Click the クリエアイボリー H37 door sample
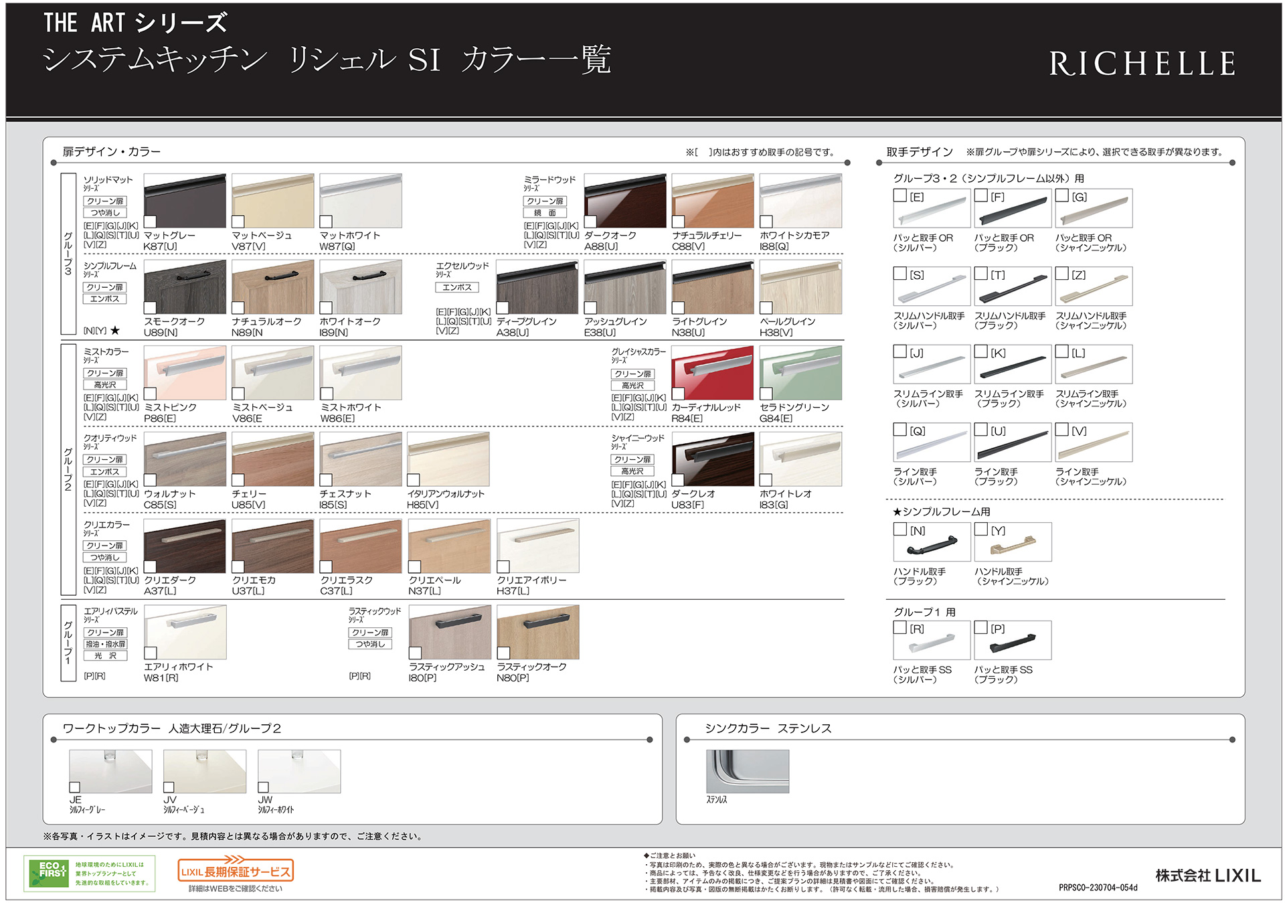Image resolution: width=1285 pixels, height=903 pixels. tap(537, 546)
